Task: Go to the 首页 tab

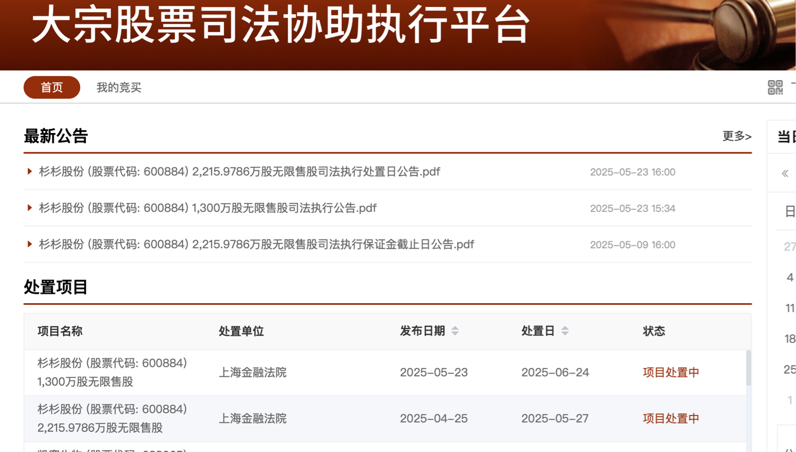Action: [x=52, y=87]
